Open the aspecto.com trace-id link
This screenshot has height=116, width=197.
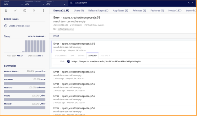(106, 61)
